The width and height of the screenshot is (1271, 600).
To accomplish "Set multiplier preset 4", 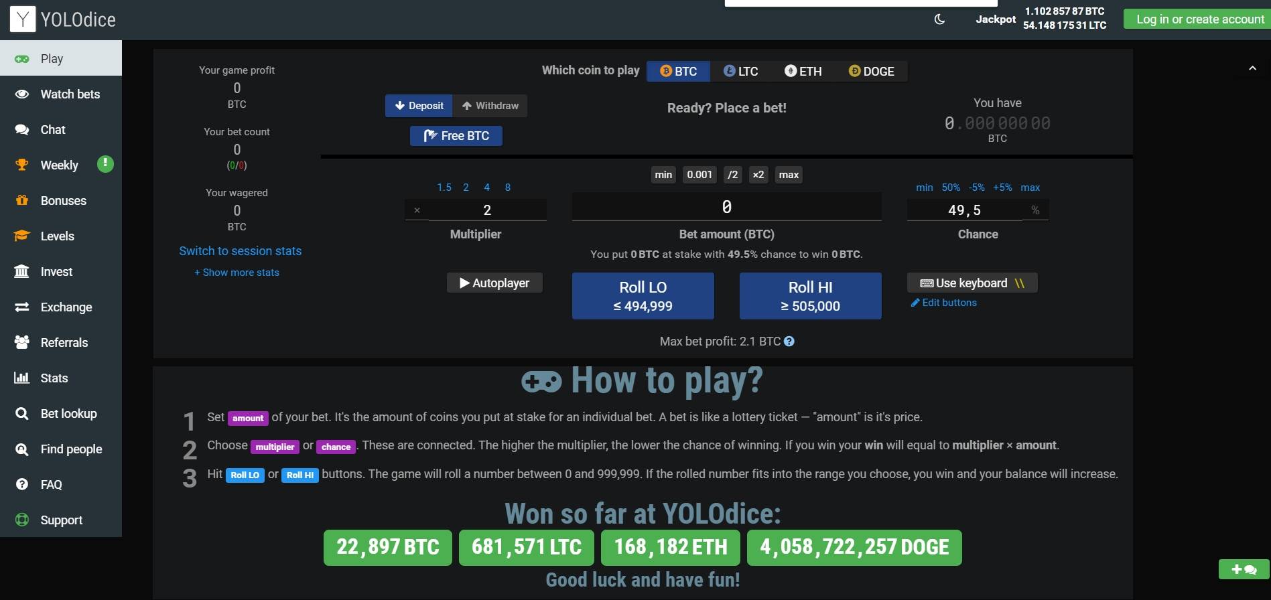I will [487, 187].
